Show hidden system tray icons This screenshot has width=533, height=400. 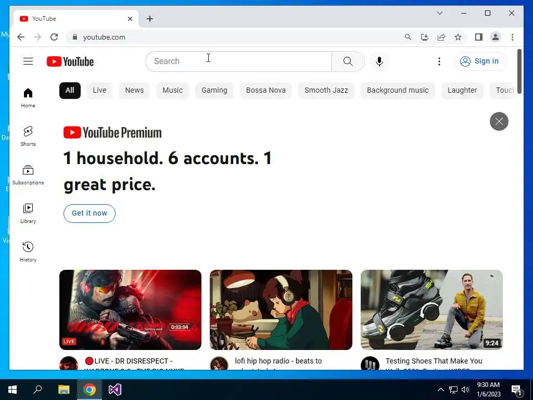pos(440,390)
